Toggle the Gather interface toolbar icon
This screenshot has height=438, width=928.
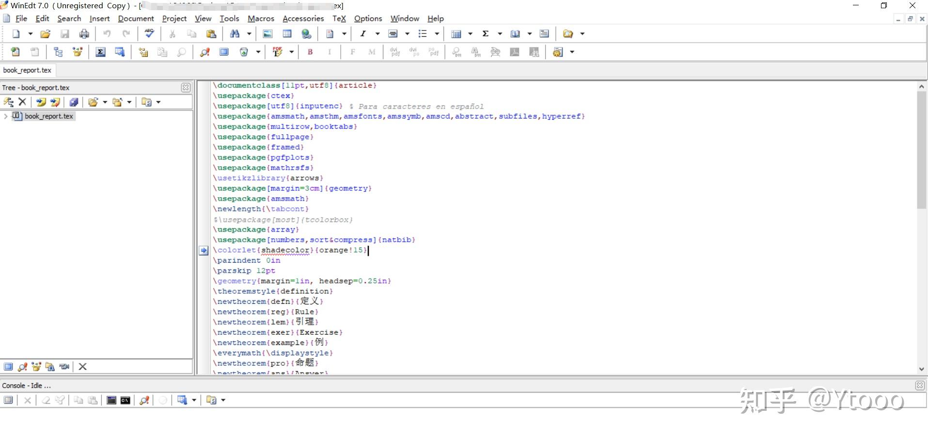point(77,52)
